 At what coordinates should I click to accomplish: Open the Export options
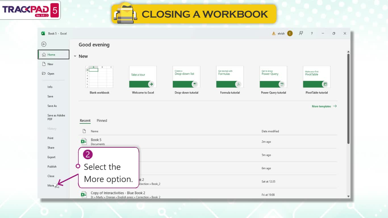[x=51, y=157]
